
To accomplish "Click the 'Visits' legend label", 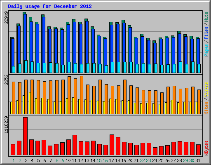I will pos(206,90).
